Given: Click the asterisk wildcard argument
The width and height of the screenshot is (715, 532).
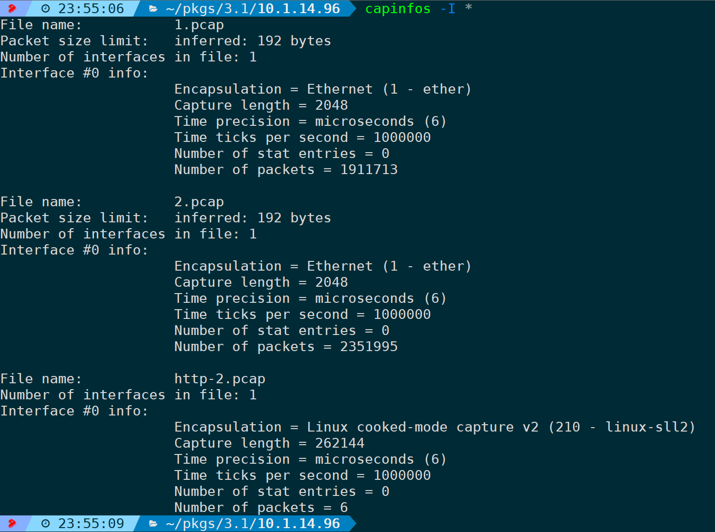Looking at the screenshot, I should (469, 8).
